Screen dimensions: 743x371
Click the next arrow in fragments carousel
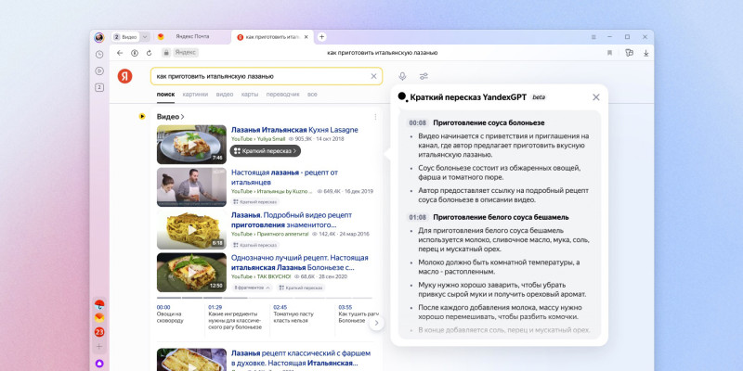(x=376, y=323)
